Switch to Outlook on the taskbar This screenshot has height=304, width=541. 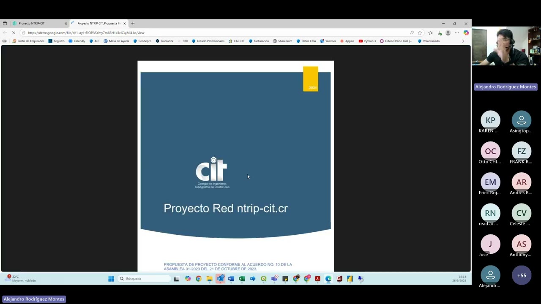[x=220, y=279]
